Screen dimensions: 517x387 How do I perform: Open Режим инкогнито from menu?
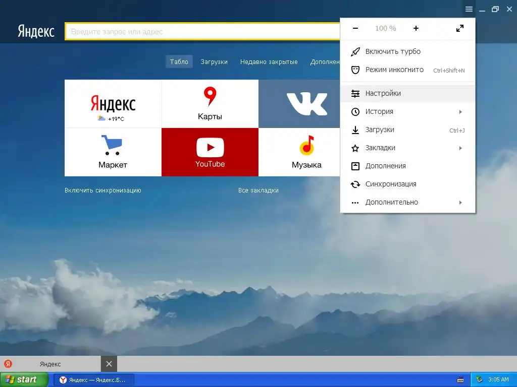(407, 70)
